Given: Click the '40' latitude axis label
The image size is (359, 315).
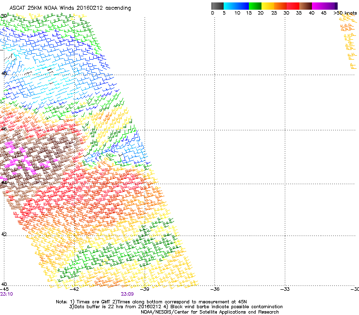Looking at the screenshot, I should (x=4, y=284).
